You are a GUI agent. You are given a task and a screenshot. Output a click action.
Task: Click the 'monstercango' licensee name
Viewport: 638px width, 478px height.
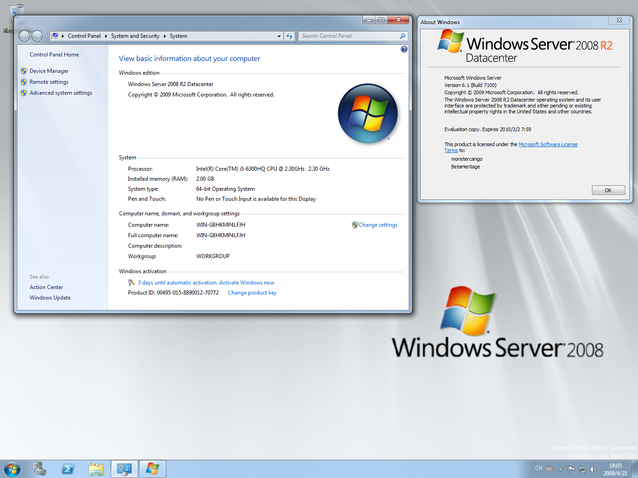[467, 159]
